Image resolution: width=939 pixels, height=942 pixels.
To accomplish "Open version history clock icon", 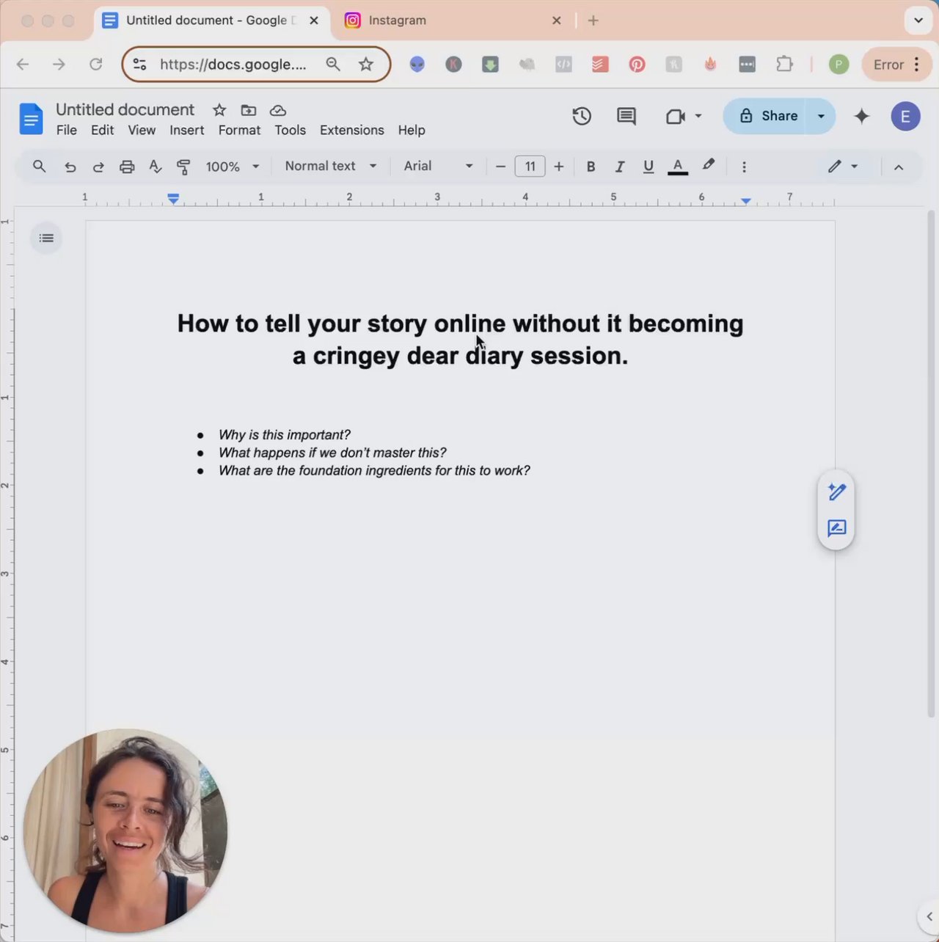I will [582, 116].
